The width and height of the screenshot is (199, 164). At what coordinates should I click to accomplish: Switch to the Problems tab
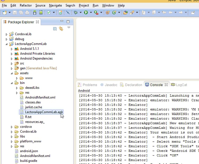[x=88, y=85]
